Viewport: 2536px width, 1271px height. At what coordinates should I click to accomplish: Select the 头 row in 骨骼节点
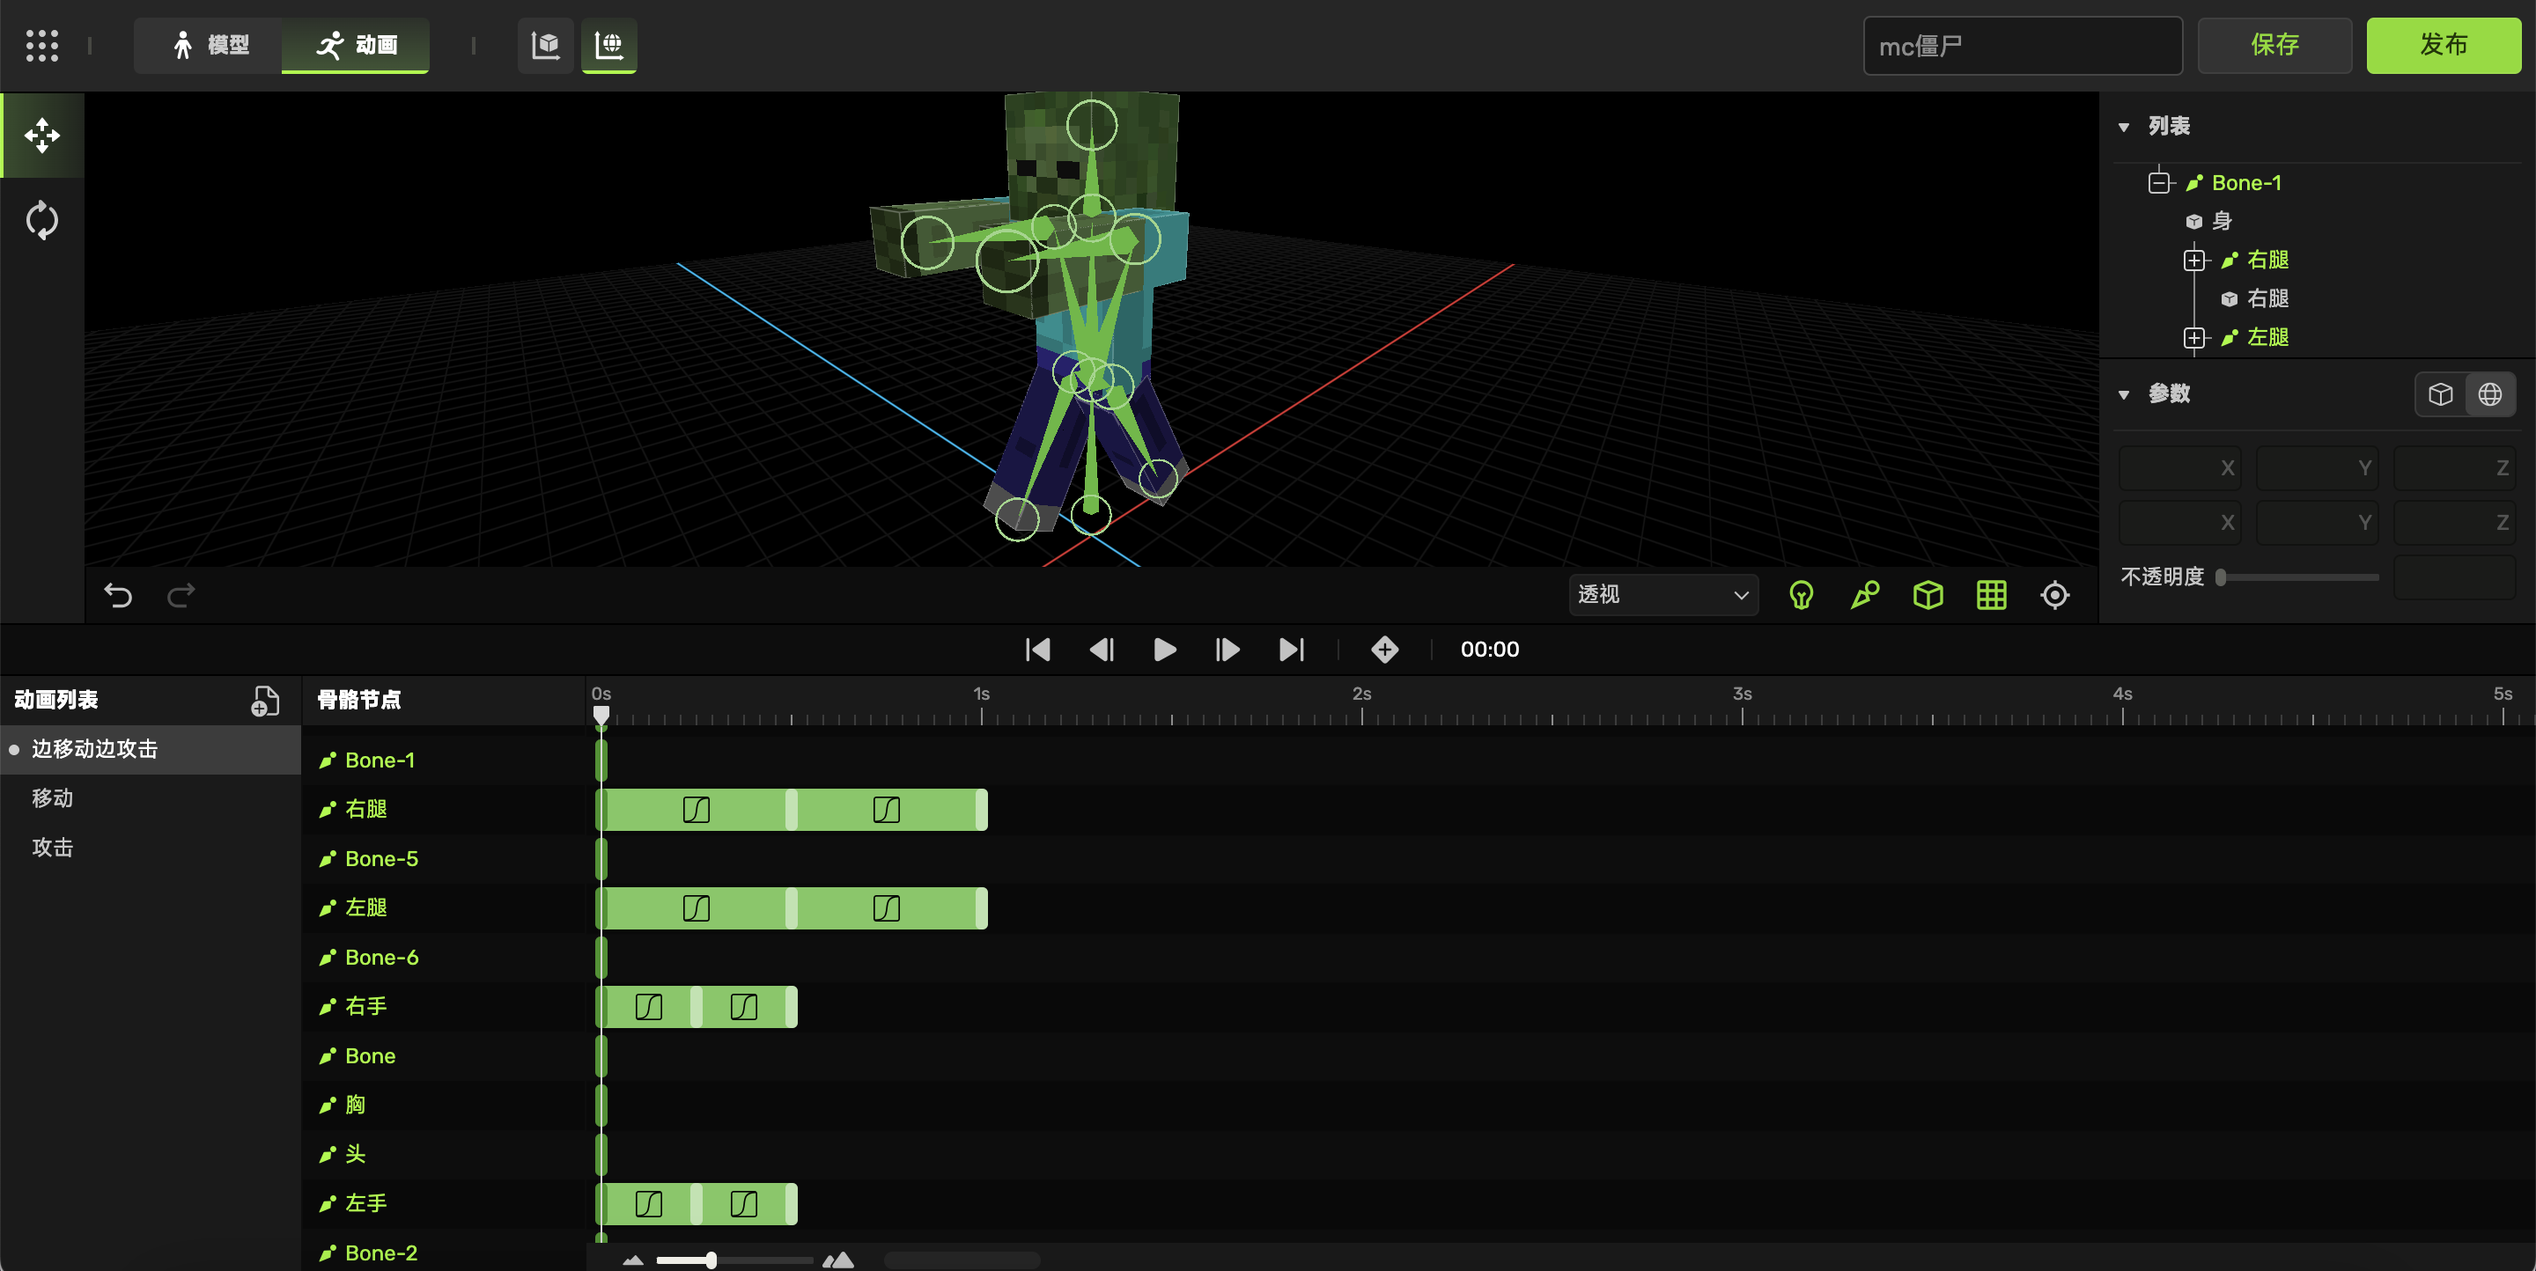pyautogui.click(x=443, y=1154)
